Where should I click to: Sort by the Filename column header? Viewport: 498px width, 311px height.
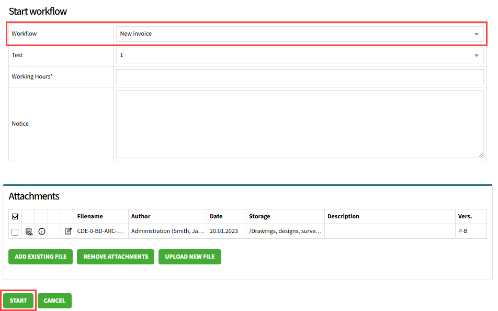pos(90,216)
